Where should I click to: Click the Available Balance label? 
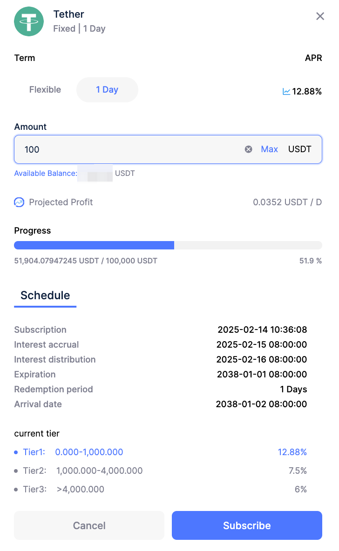pyautogui.click(x=46, y=174)
